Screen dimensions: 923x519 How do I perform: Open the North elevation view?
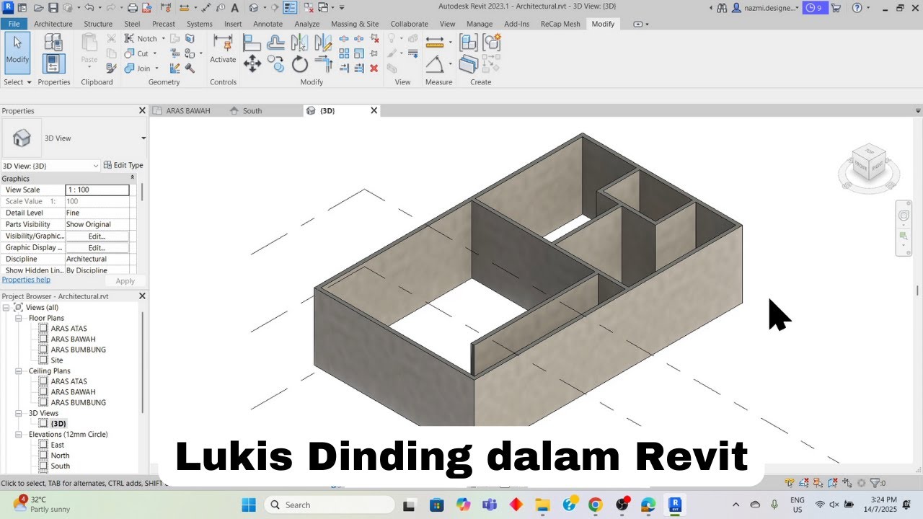click(60, 456)
